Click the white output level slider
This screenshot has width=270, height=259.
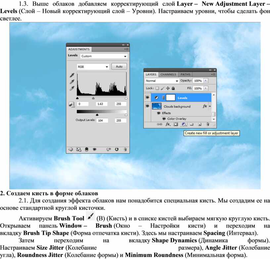click(126, 115)
